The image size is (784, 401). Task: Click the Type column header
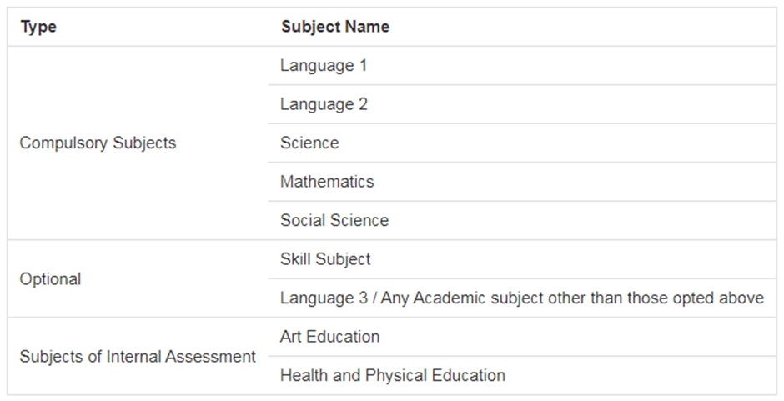click(38, 27)
